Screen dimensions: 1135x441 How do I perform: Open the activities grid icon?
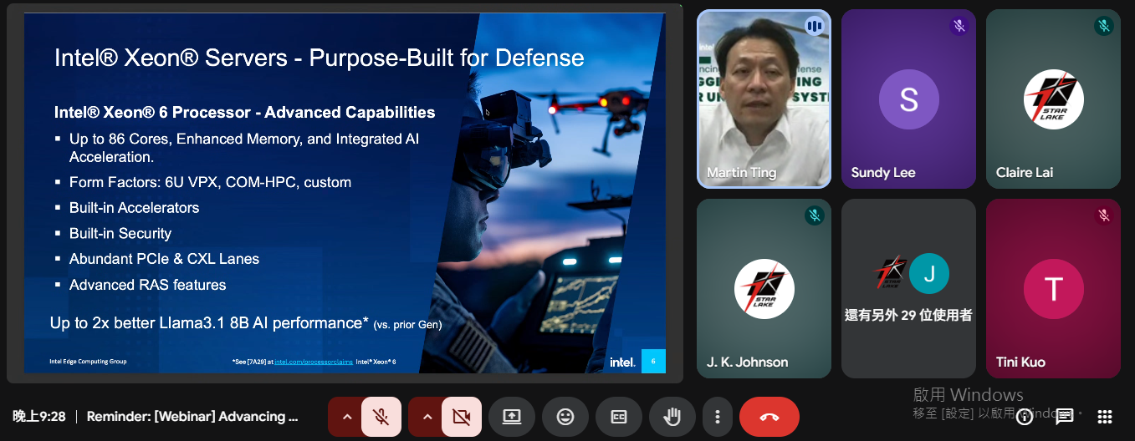pos(1104,417)
